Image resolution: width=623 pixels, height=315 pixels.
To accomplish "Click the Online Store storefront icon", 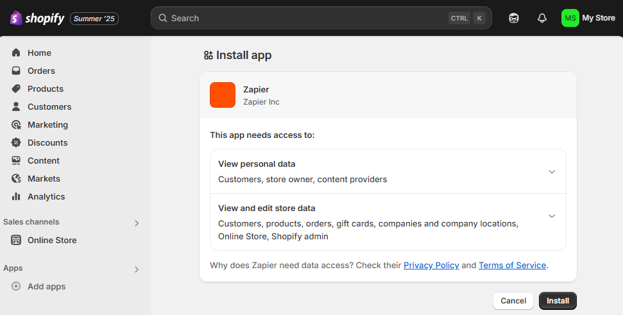I will click(x=16, y=240).
